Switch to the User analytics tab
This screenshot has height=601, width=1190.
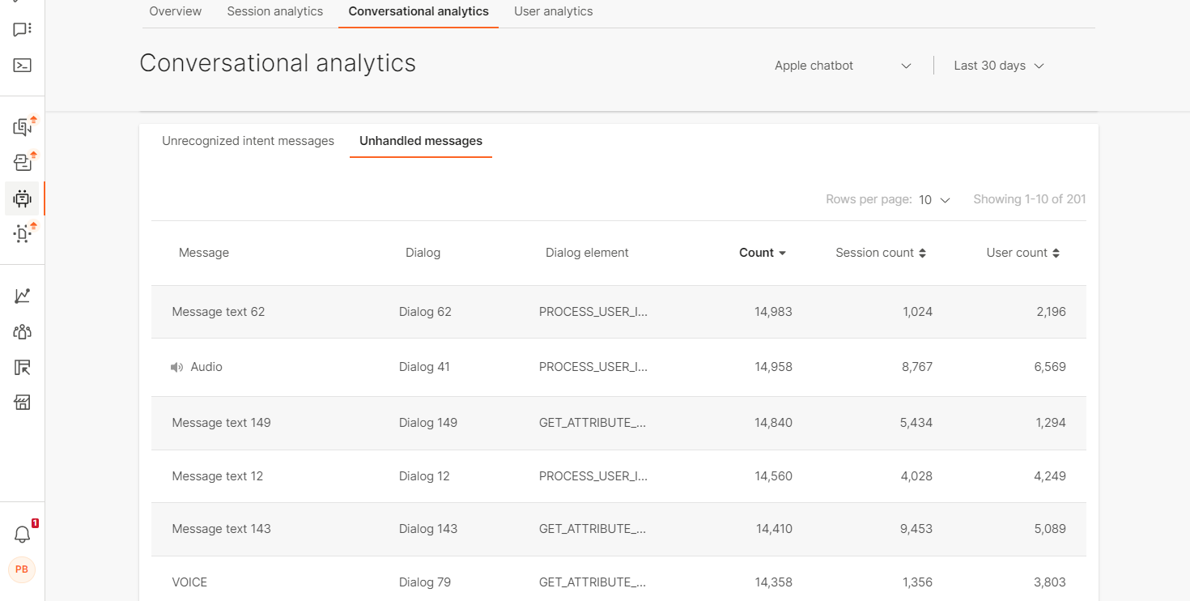pyautogui.click(x=553, y=11)
